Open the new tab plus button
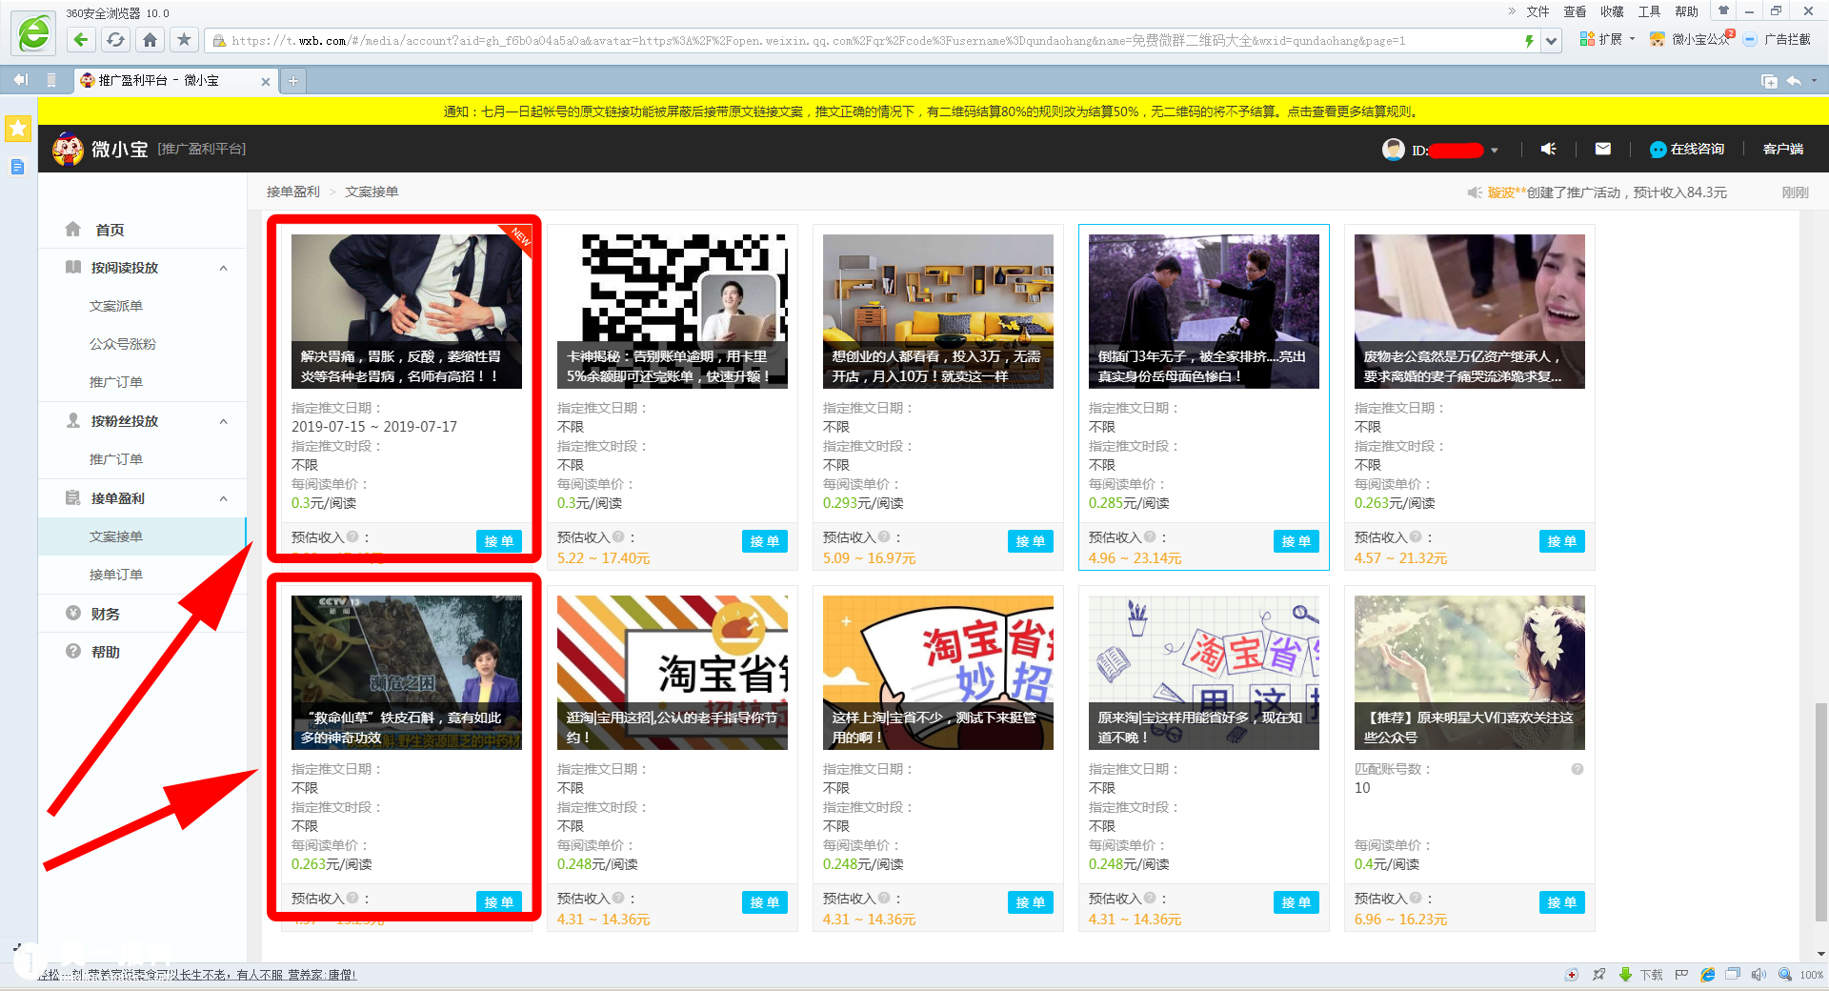 293,81
